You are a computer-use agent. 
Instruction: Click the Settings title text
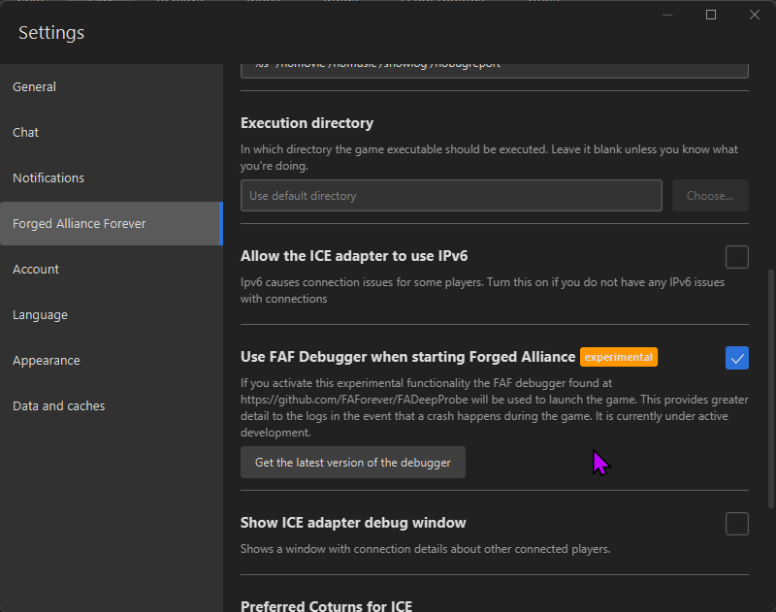tap(51, 33)
